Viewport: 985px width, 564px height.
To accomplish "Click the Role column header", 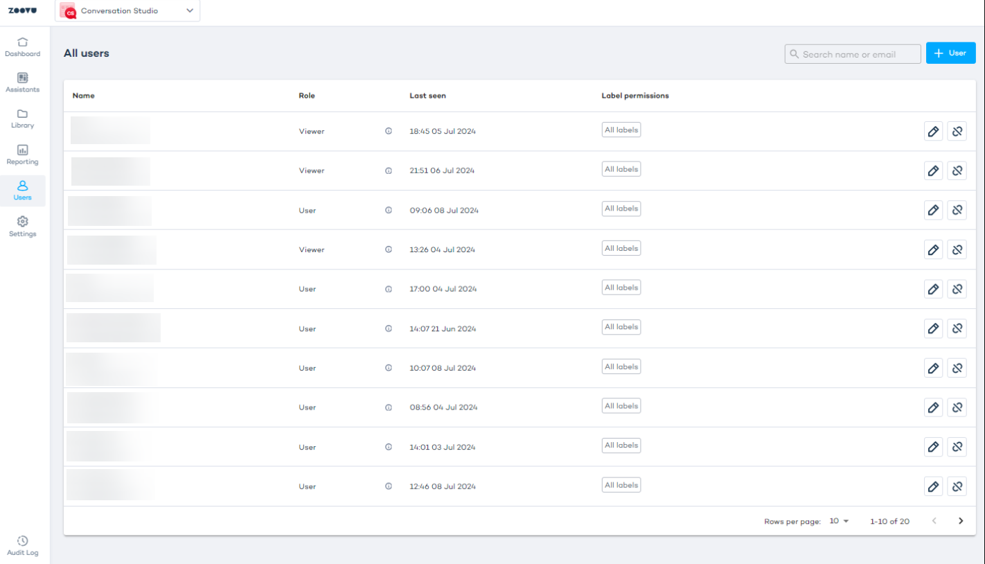I will pyautogui.click(x=307, y=96).
